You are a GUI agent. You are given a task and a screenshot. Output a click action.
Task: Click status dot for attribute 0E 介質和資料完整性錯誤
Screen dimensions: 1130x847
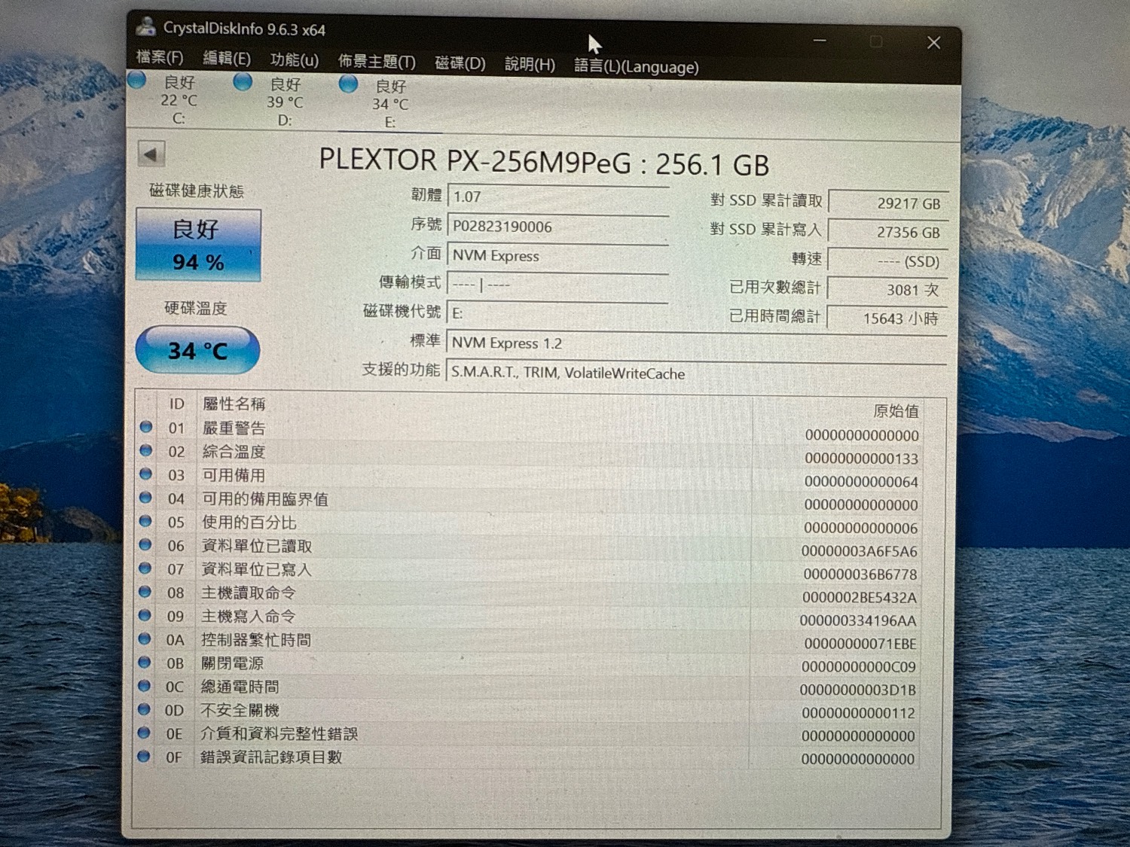coord(144,733)
